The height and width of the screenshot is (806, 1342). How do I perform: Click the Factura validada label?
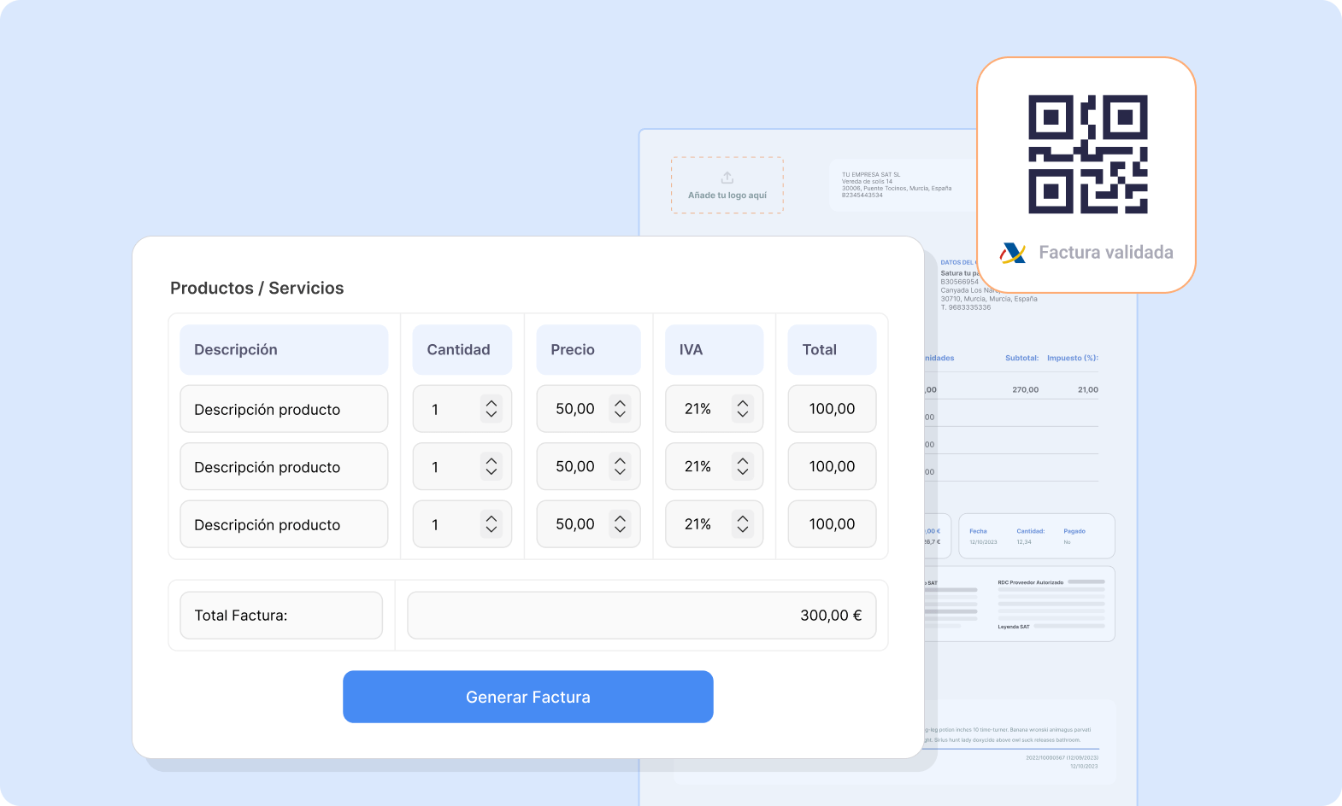point(1105,253)
